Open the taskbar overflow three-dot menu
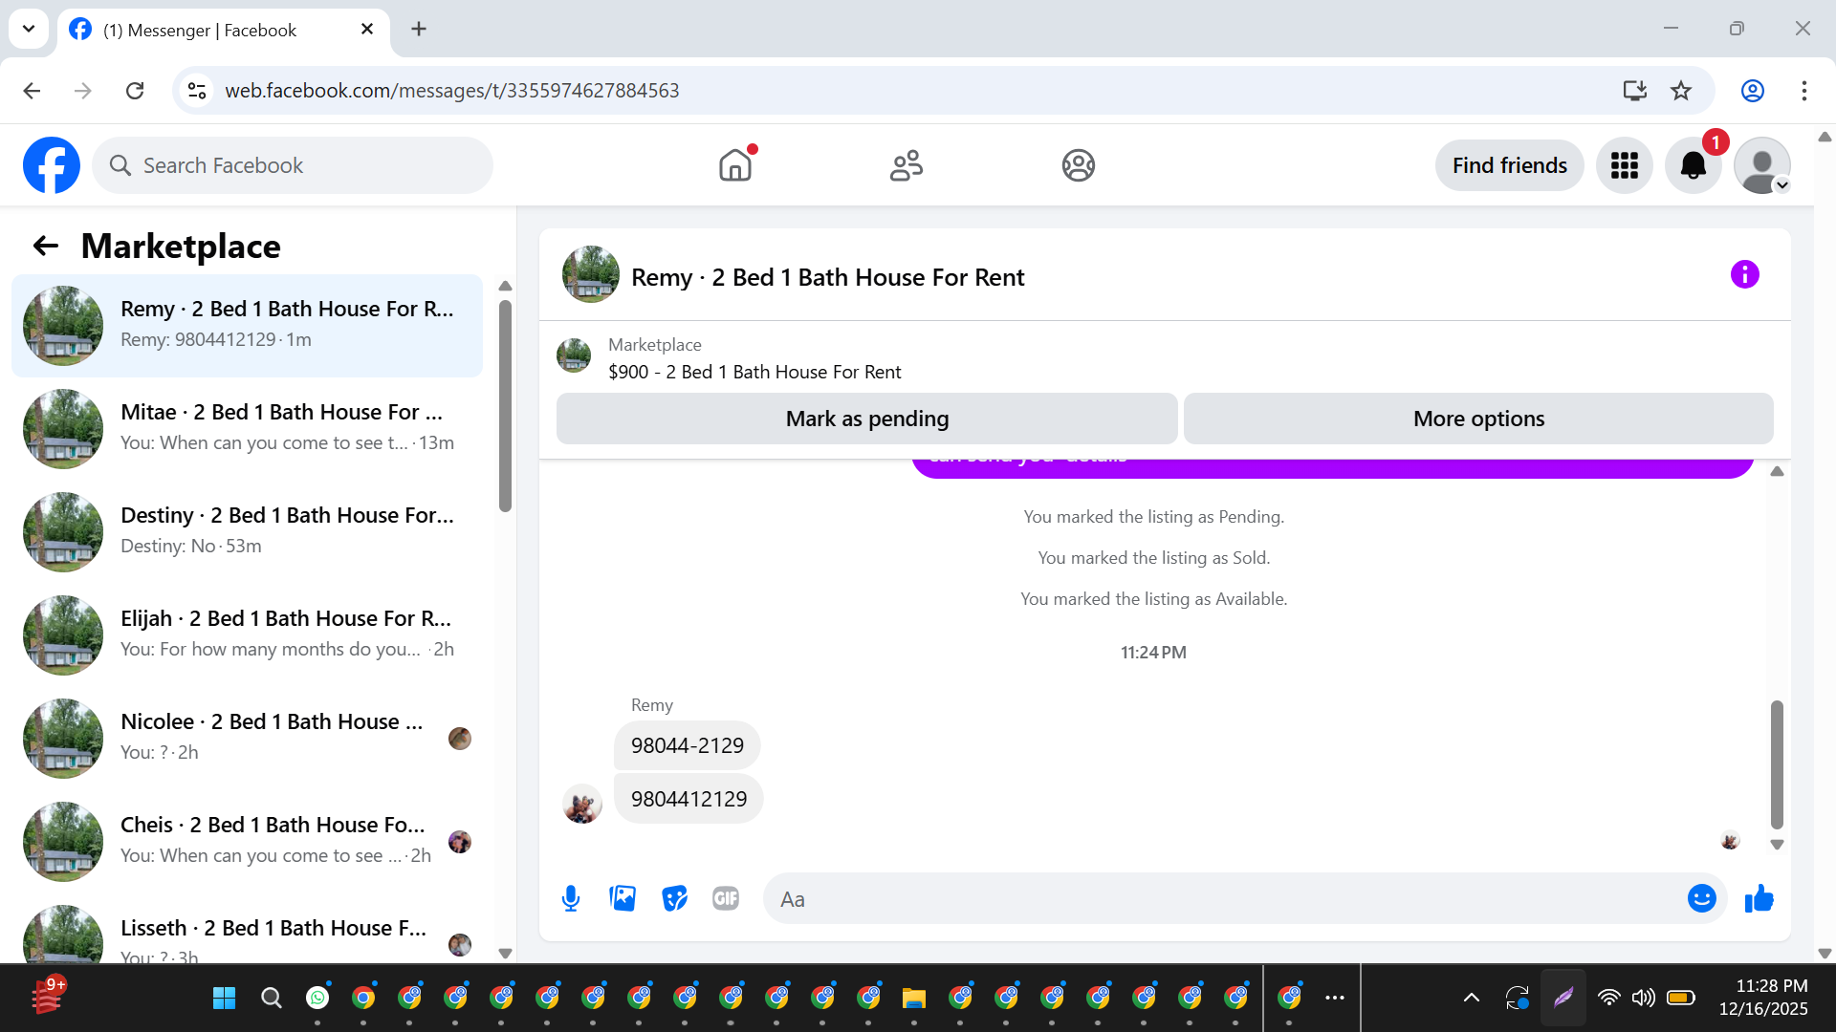 pos(1335,998)
